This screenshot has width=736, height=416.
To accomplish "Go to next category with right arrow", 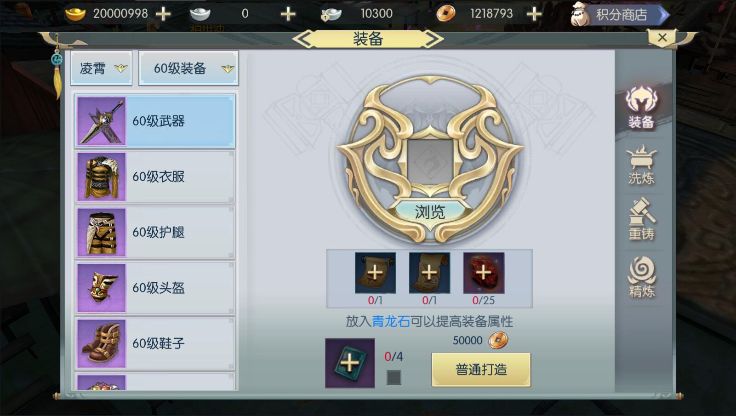I will (x=433, y=39).
